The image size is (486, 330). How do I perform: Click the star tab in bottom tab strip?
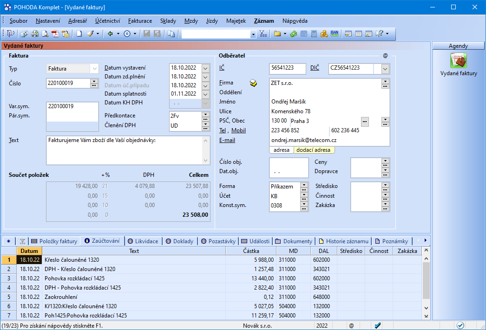pyautogui.click(x=8, y=241)
